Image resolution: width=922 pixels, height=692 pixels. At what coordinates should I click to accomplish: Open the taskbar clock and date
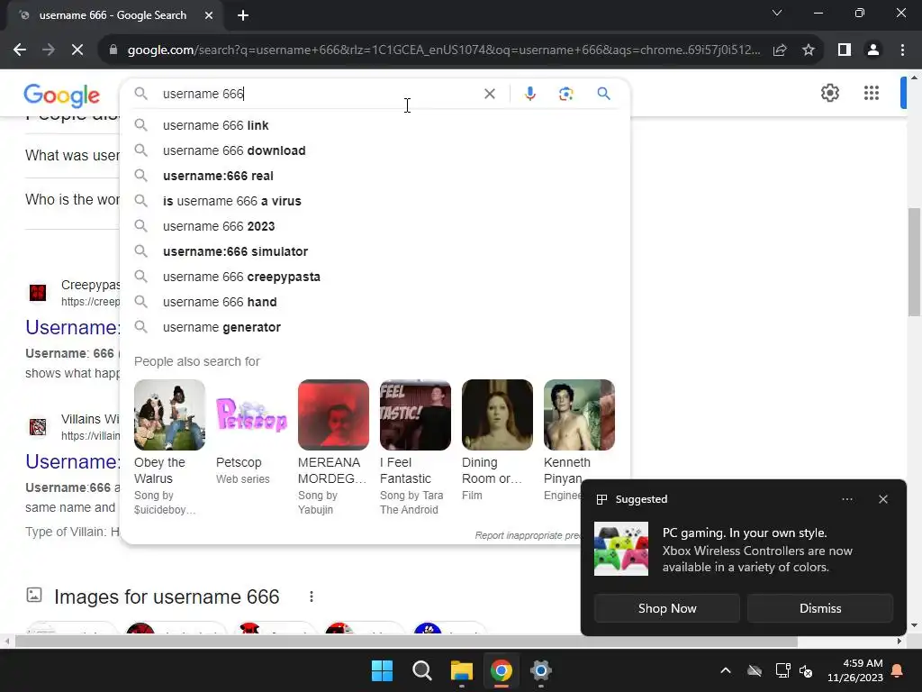(x=855, y=670)
